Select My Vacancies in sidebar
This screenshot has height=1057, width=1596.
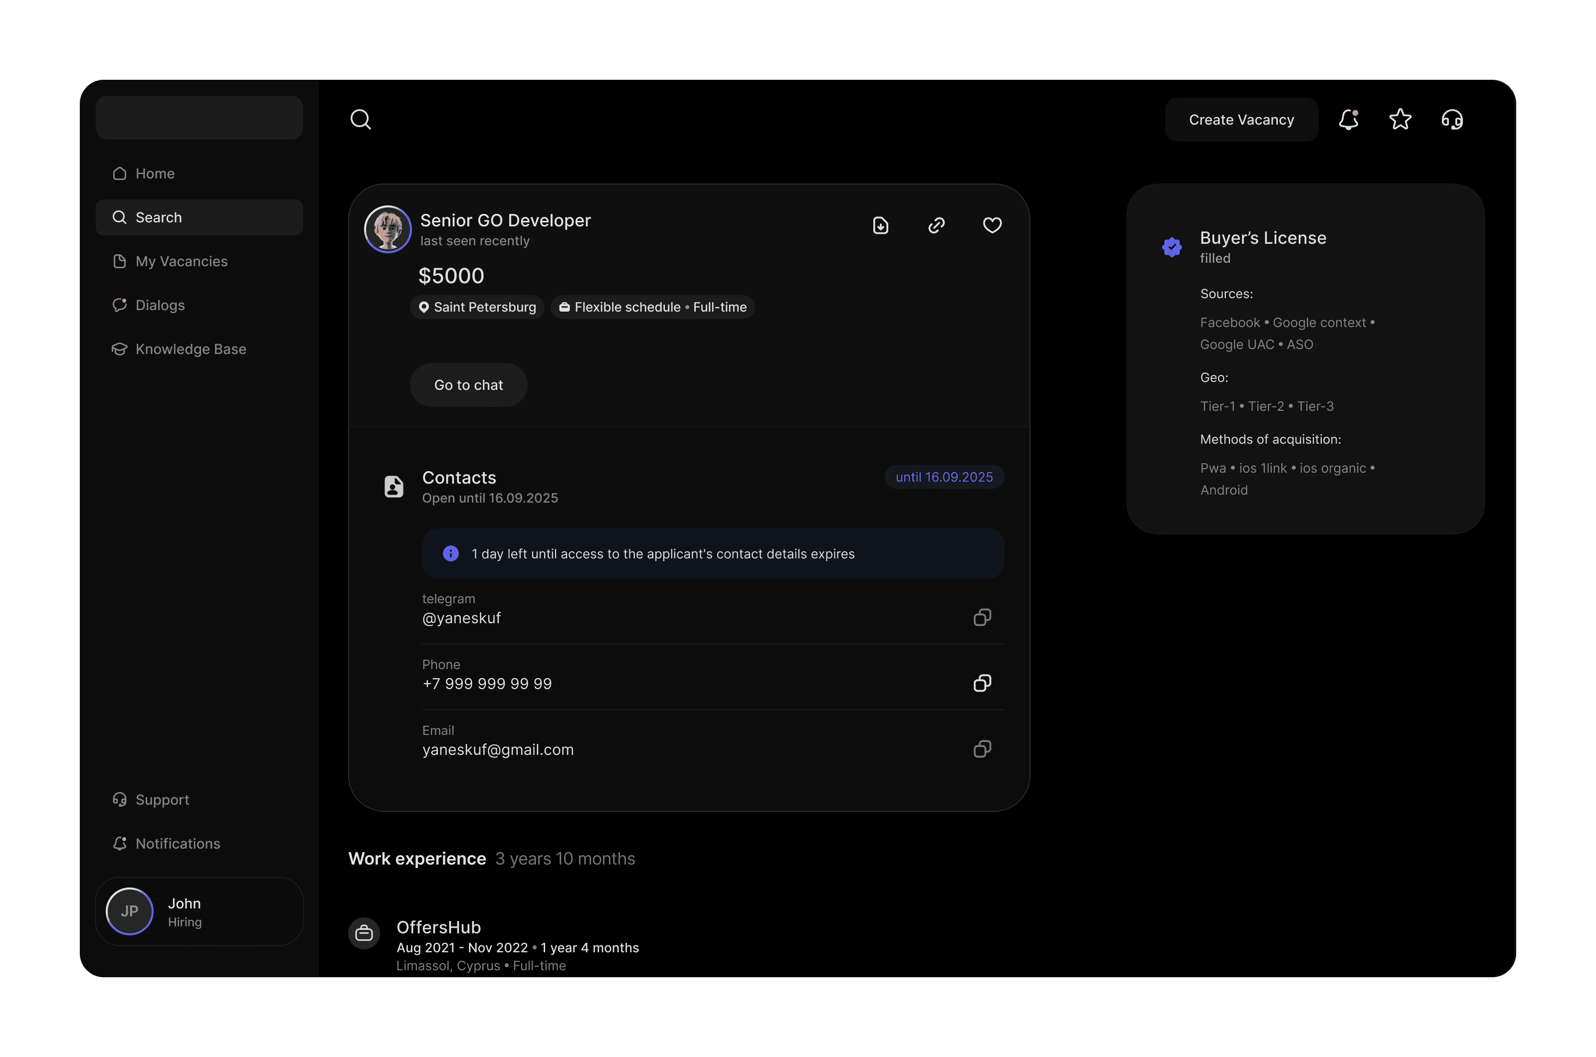[x=181, y=261]
